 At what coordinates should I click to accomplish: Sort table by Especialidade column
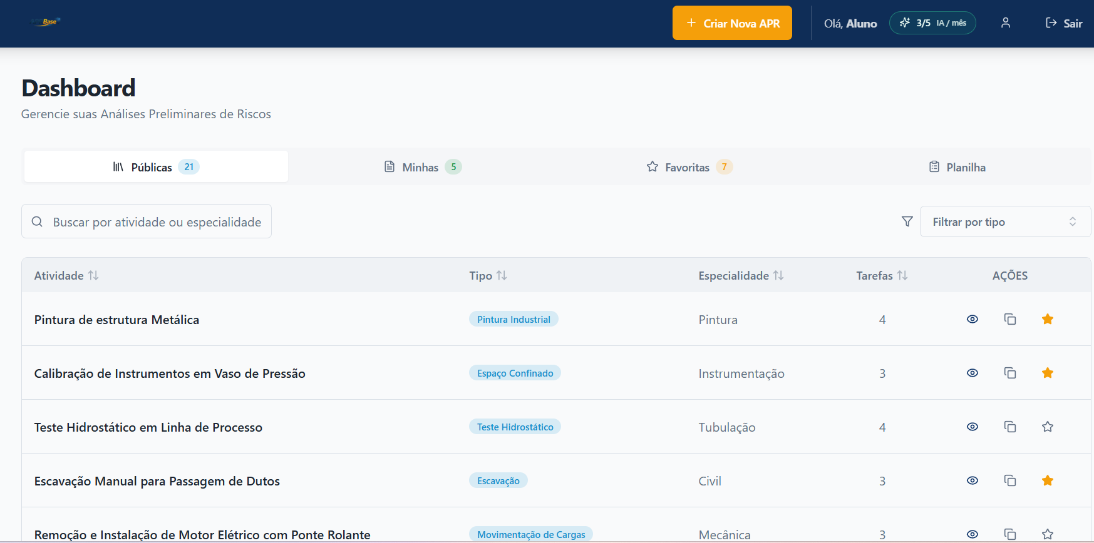click(741, 275)
